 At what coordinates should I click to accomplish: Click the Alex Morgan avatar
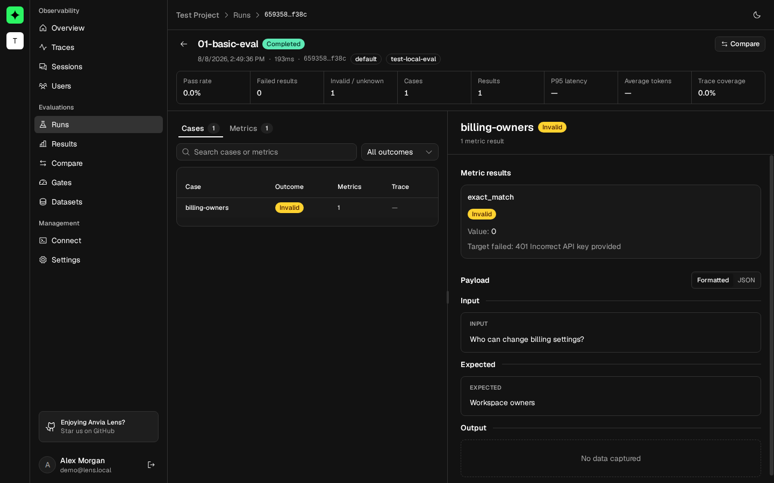coord(47,465)
